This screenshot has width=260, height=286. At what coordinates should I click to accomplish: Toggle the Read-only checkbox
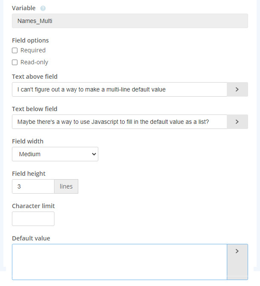click(x=15, y=62)
